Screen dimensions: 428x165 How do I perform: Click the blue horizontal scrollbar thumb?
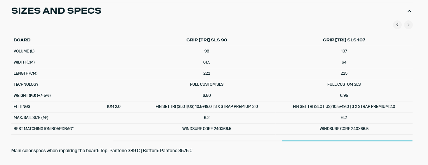[347, 141]
